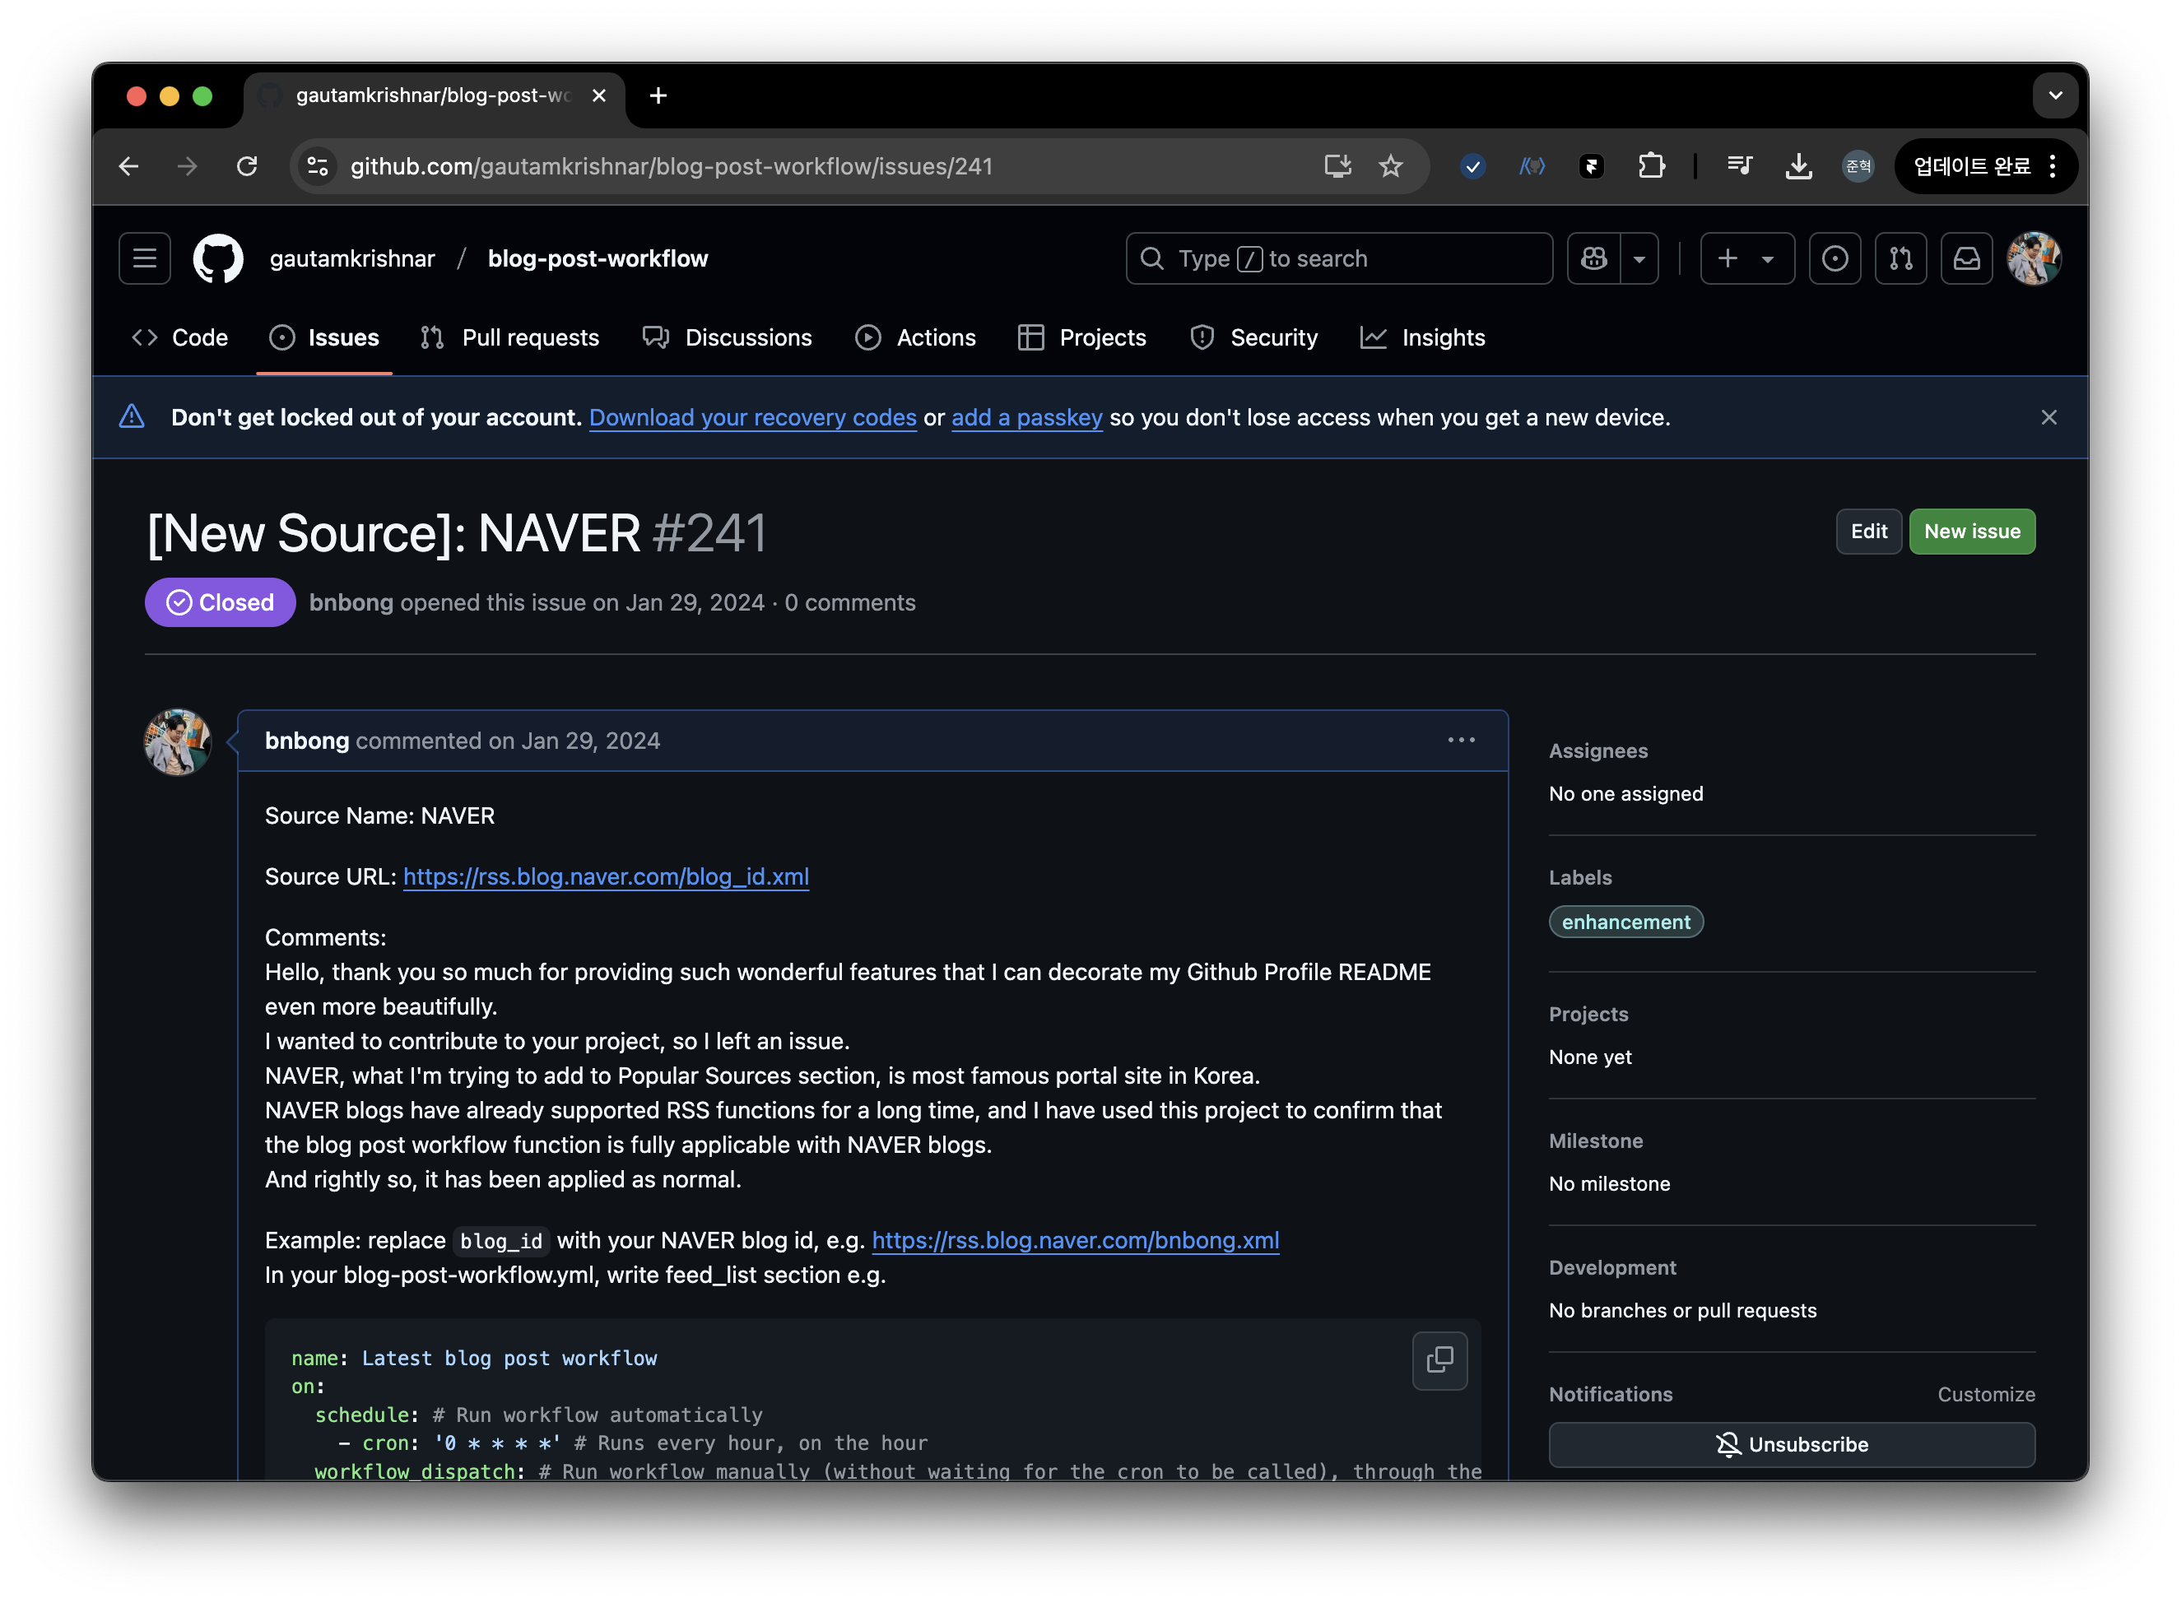Open the add a passkey link

click(1026, 417)
